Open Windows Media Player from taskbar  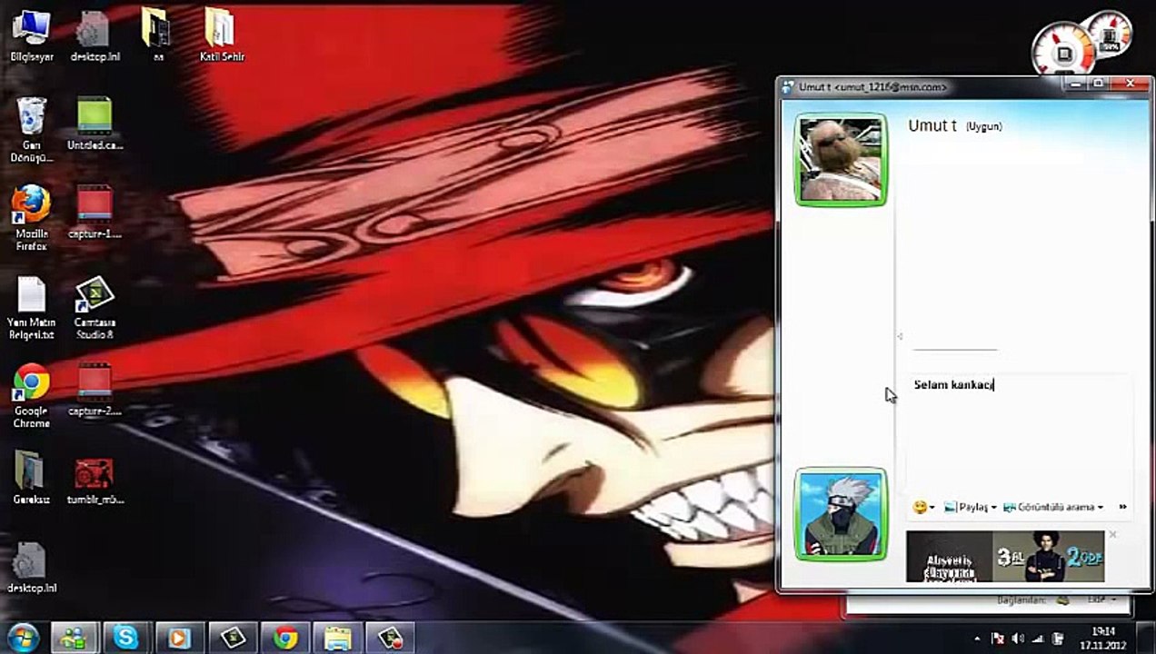coord(179,638)
